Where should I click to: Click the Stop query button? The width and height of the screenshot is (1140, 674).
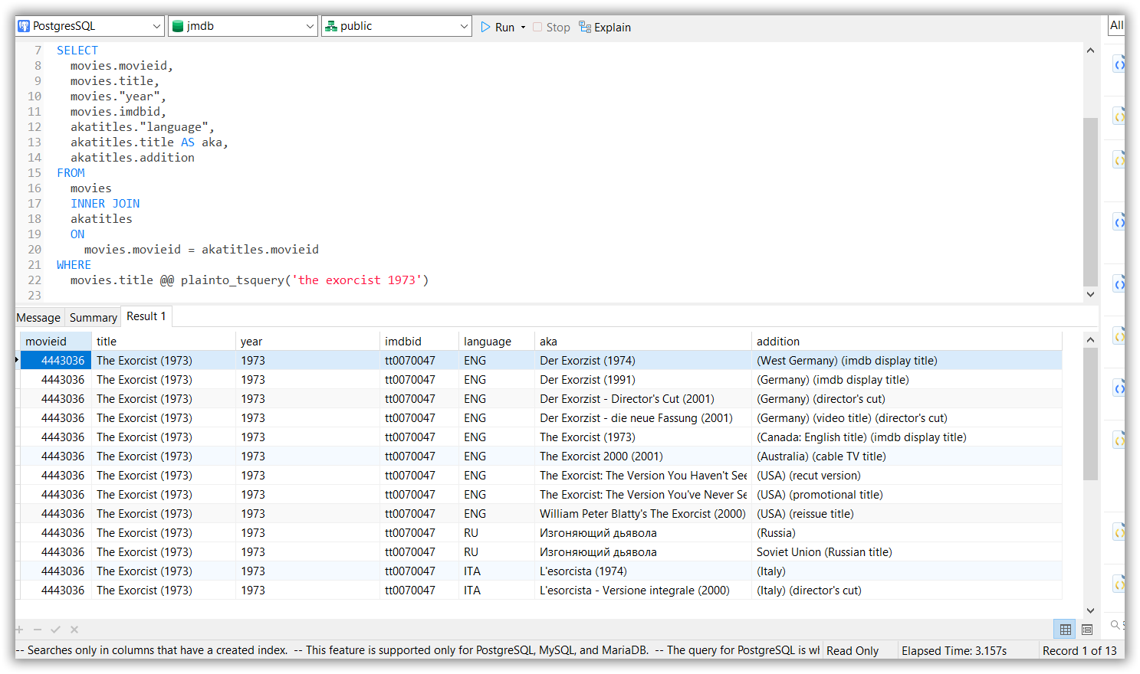pyautogui.click(x=551, y=27)
